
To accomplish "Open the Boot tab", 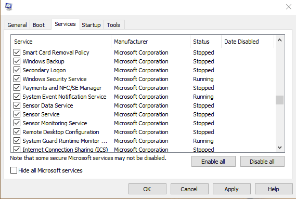I will click(39, 25).
